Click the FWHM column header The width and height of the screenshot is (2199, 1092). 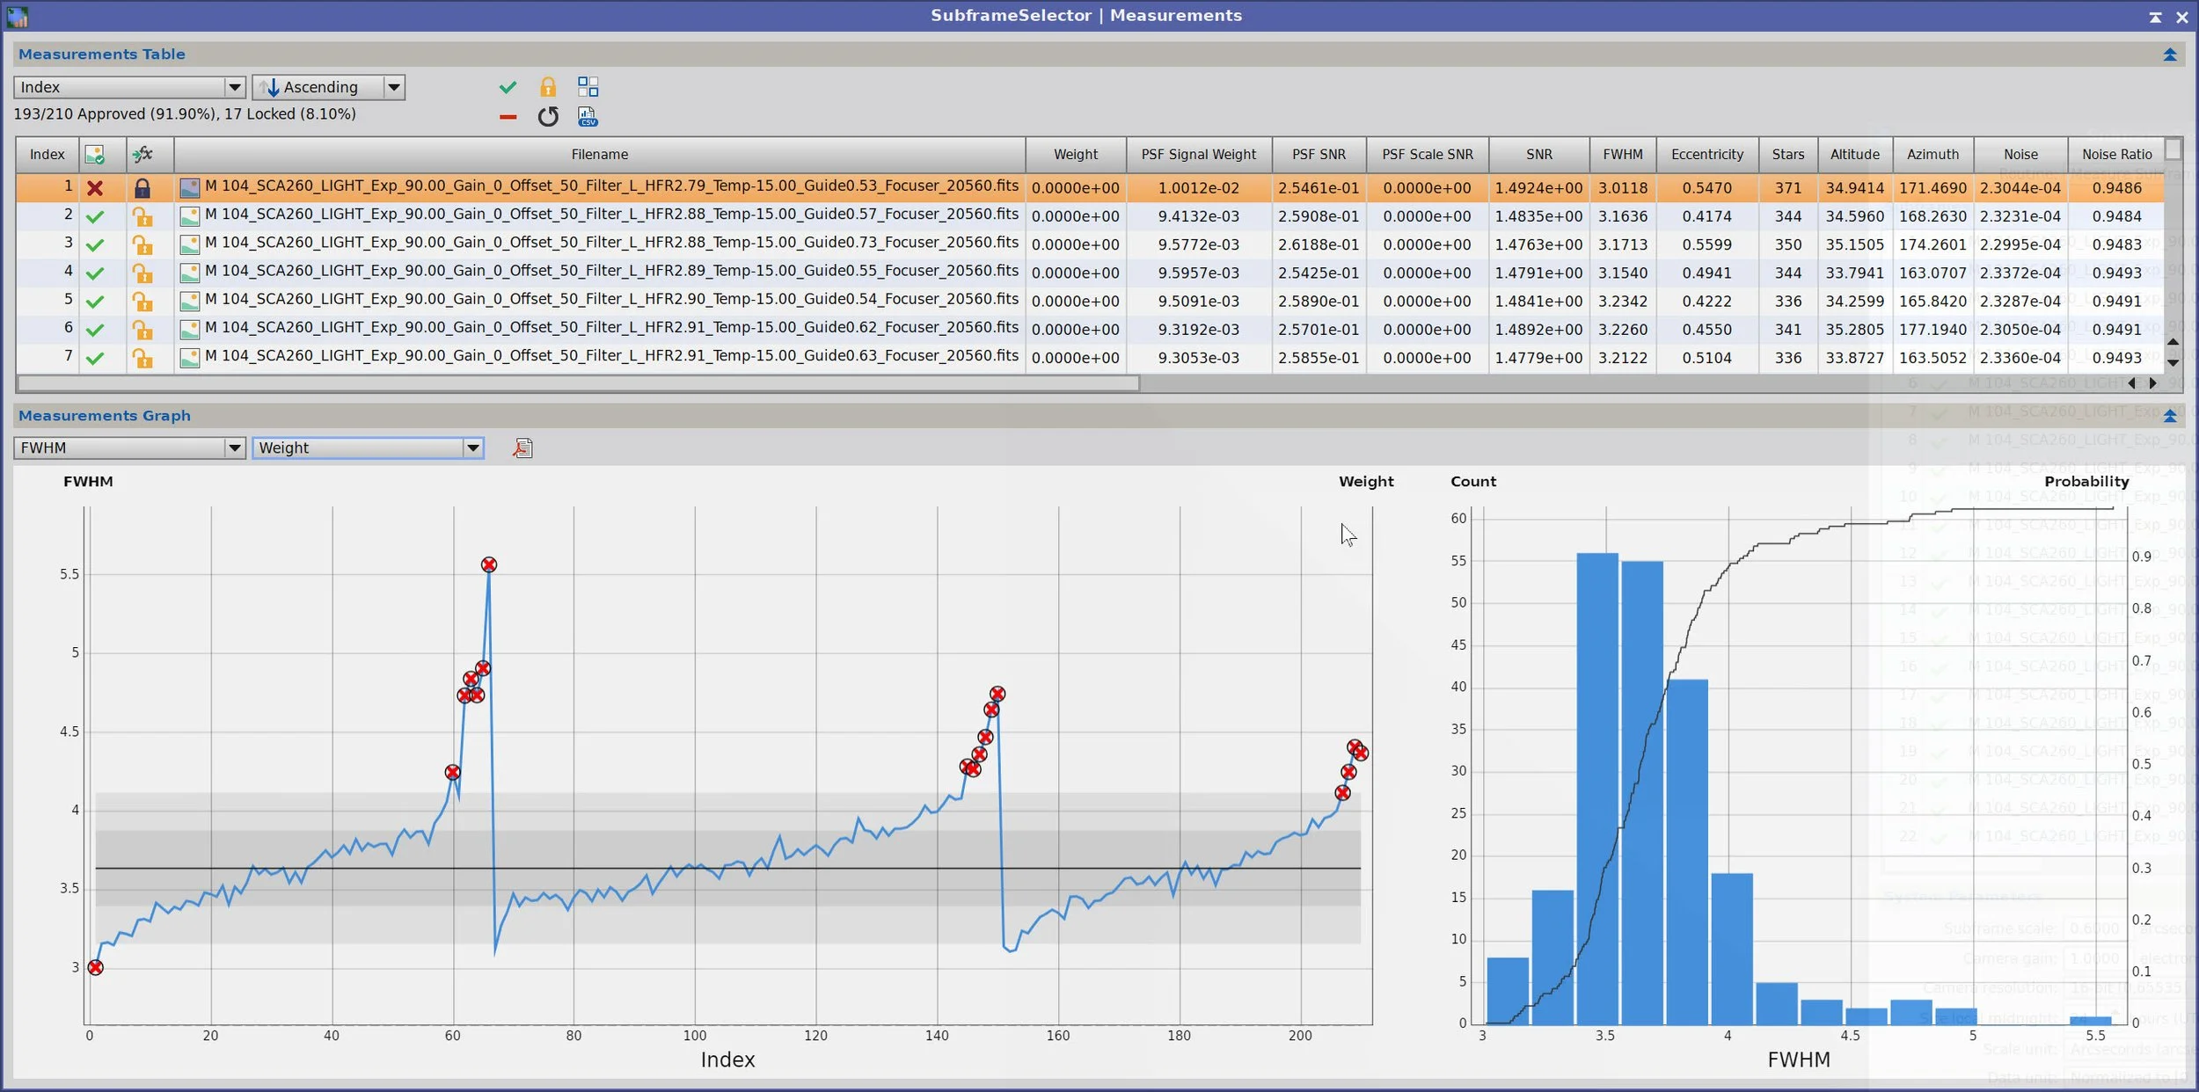click(x=1622, y=155)
